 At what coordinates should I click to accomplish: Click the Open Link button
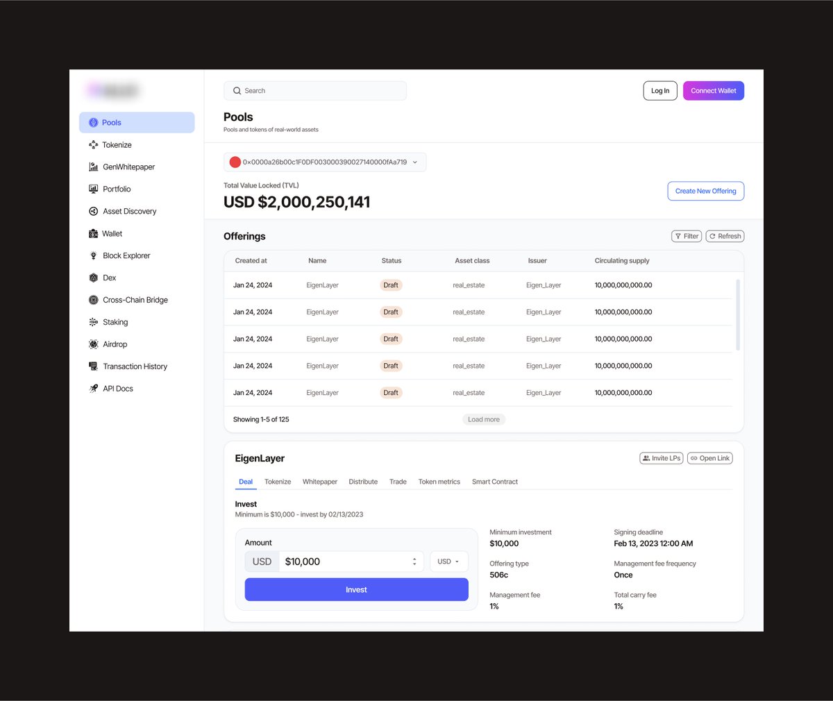coord(710,458)
